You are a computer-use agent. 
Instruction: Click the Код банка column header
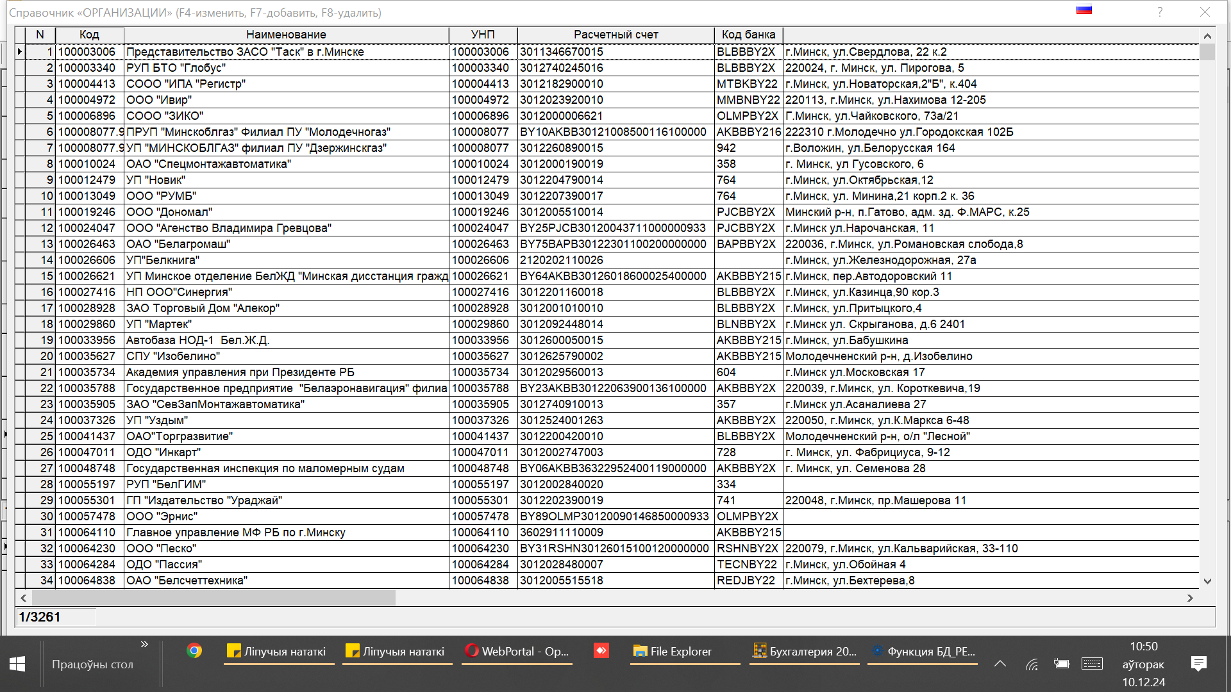click(x=748, y=35)
